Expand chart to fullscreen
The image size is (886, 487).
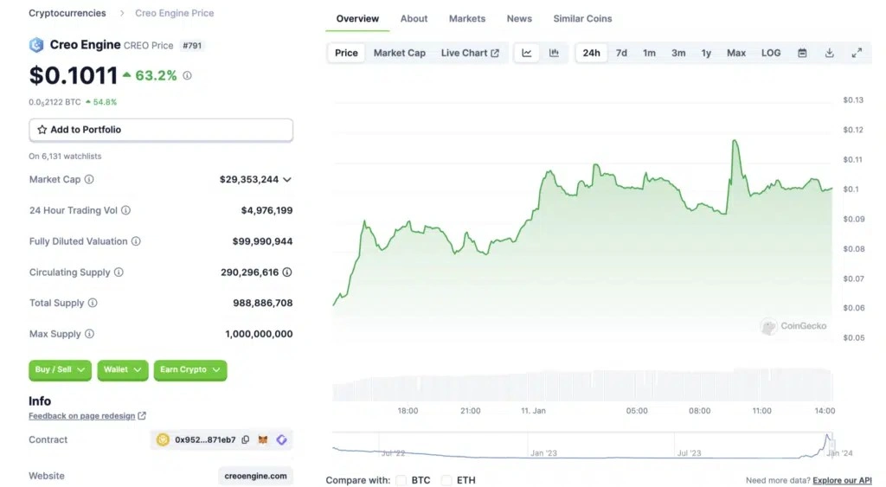tap(857, 53)
